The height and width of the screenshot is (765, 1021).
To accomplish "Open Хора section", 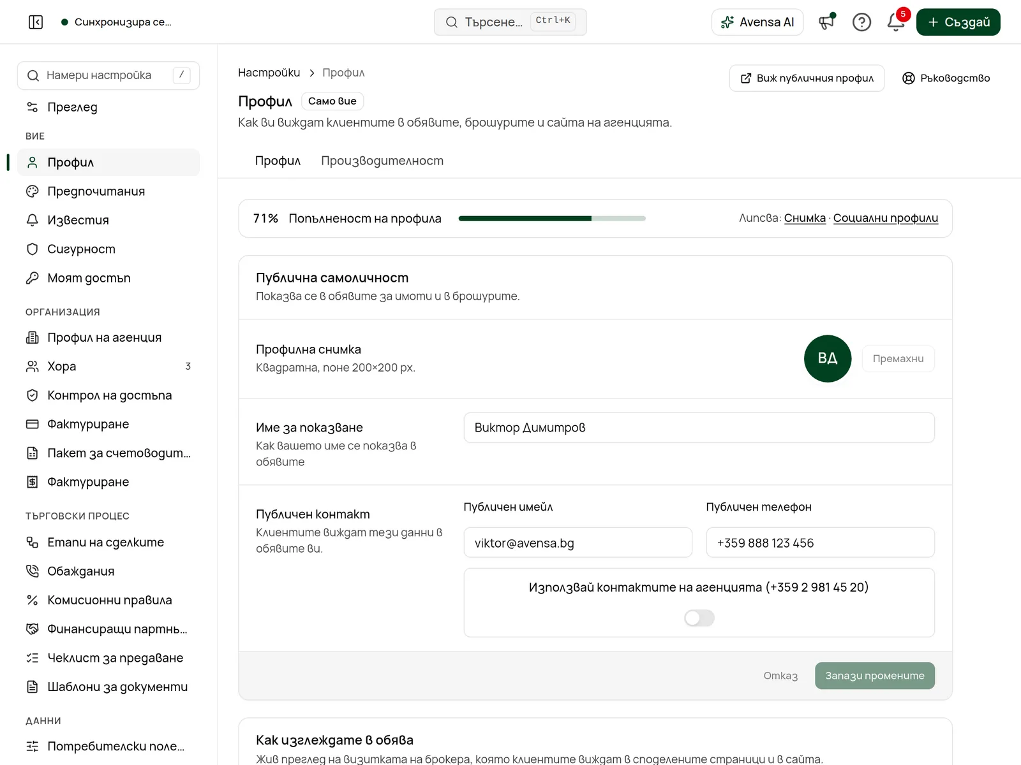I will (x=108, y=367).
